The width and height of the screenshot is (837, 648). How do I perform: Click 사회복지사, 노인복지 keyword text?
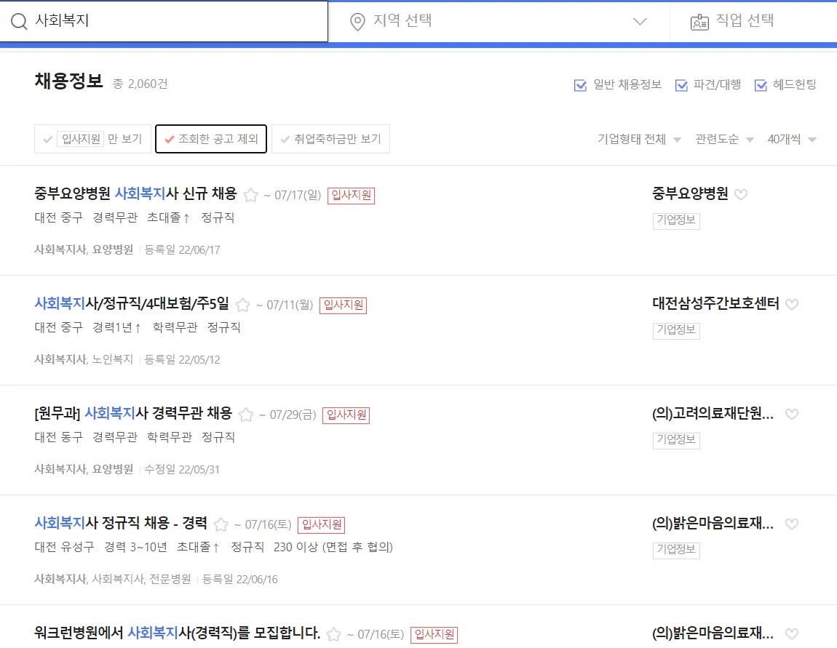point(84,359)
